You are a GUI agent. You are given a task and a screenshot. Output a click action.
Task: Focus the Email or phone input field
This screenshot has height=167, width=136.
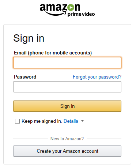[67, 62]
